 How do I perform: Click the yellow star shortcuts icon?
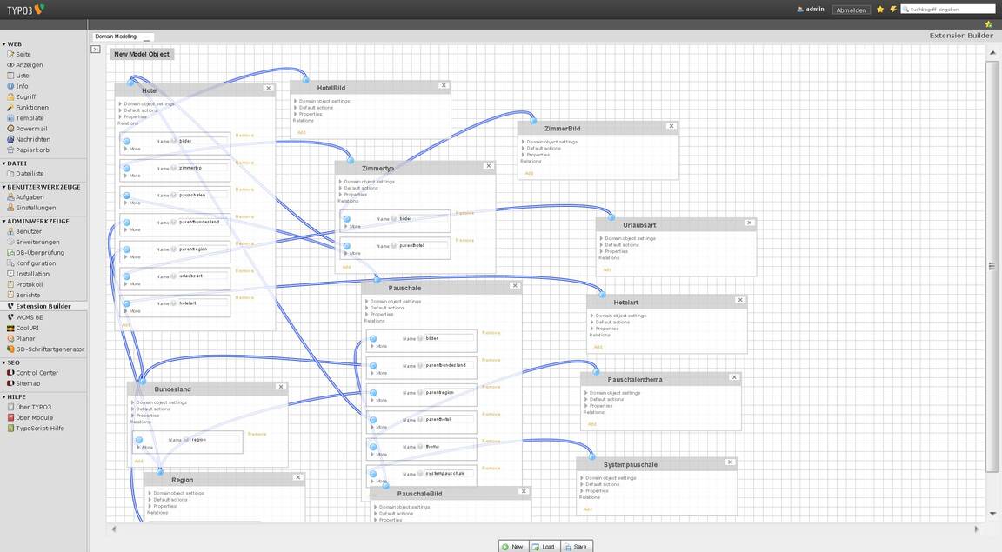[x=880, y=10]
